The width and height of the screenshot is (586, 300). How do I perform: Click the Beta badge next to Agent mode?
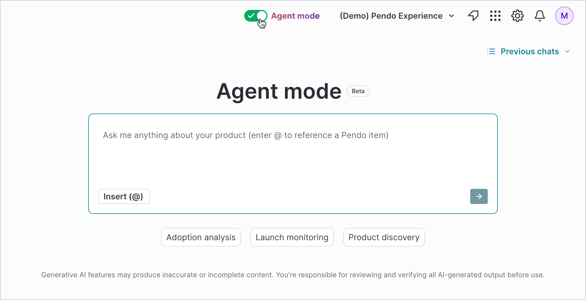click(358, 91)
